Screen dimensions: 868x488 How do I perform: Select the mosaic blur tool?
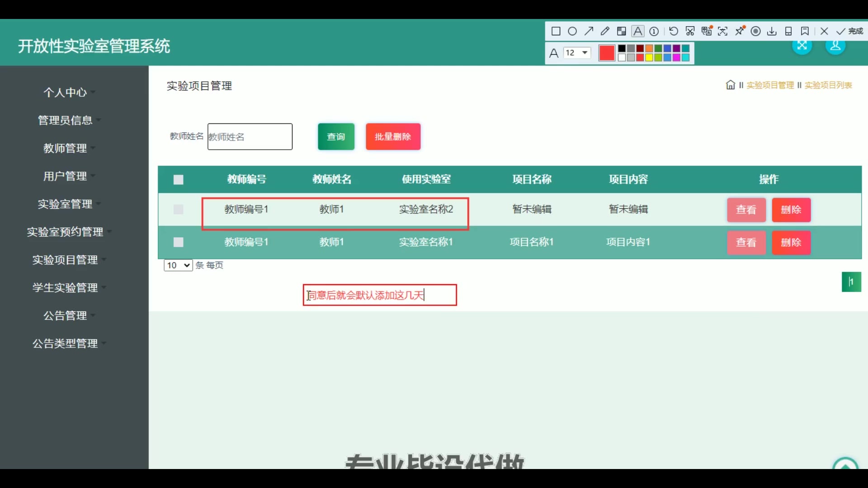(x=622, y=31)
